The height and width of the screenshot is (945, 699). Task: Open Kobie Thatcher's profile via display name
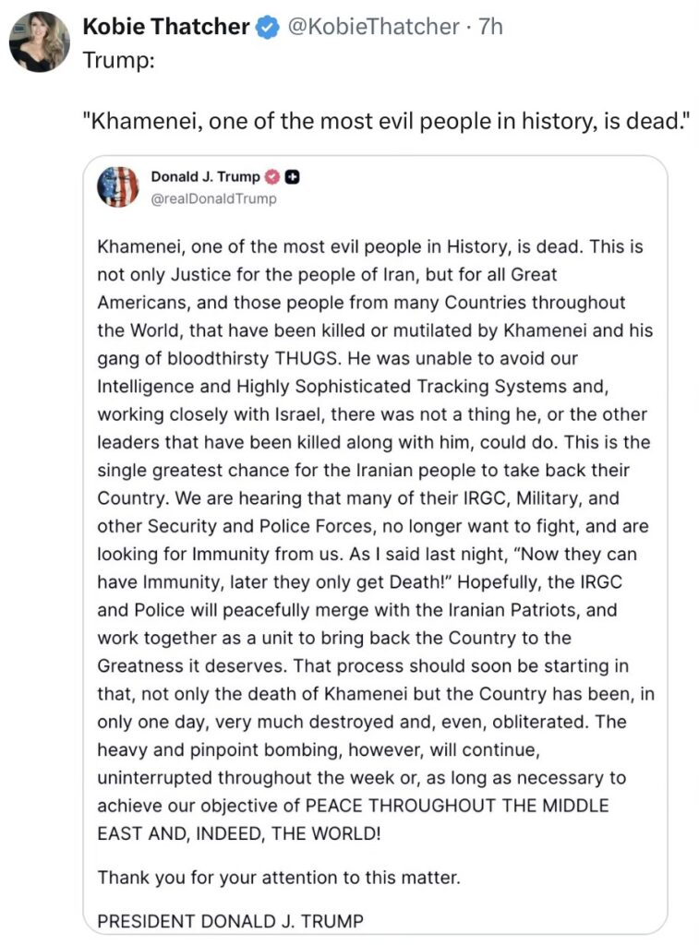point(166,28)
